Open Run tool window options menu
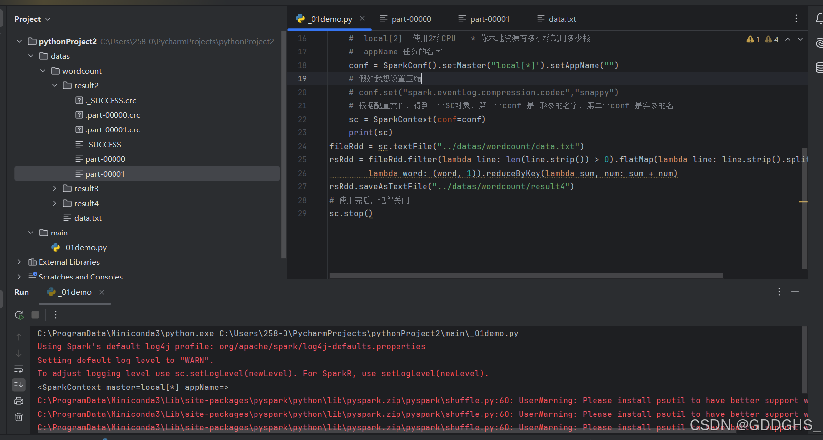This screenshot has height=440, width=823. click(x=779, y=292)
